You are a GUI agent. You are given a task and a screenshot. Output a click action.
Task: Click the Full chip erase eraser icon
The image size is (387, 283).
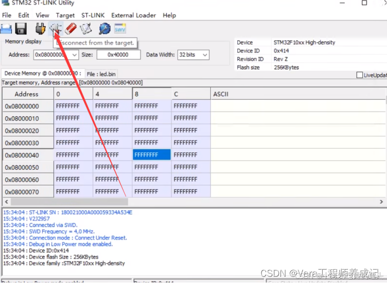[x=71, y=29]
